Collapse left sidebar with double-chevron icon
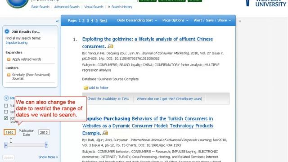 coord(57,21)
